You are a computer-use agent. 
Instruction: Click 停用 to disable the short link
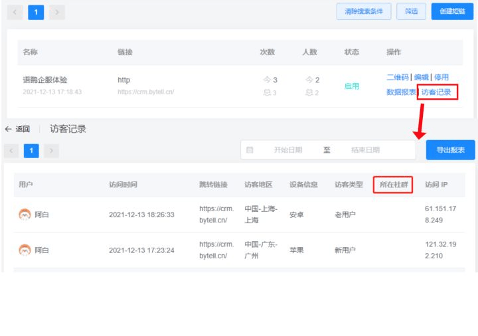[441, 78]
